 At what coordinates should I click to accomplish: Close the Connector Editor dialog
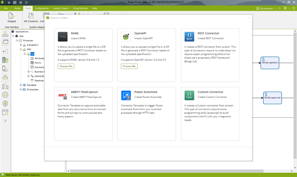(x=249, y=18)
